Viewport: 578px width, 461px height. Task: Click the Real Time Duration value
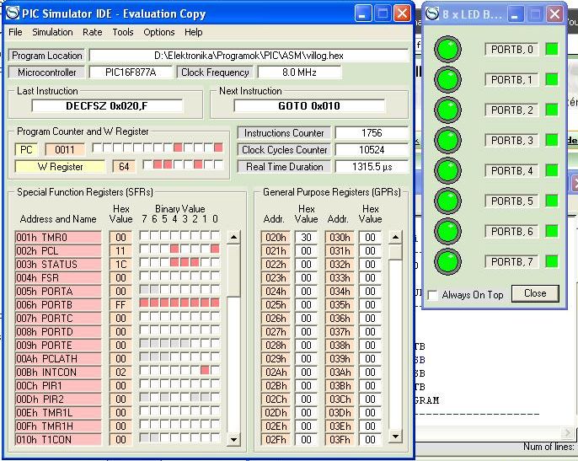pyautogui.click(x=372, y=167)
